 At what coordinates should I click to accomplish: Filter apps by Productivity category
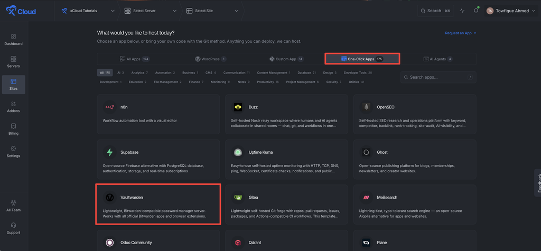pyautogui.click(x=267, y=82)
